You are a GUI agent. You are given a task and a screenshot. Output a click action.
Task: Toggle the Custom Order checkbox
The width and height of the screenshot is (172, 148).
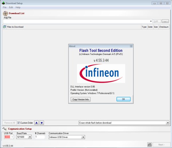coord(19,123)
